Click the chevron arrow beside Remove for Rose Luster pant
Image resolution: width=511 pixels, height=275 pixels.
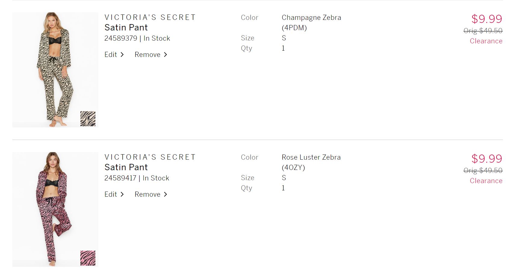[166, 194]
